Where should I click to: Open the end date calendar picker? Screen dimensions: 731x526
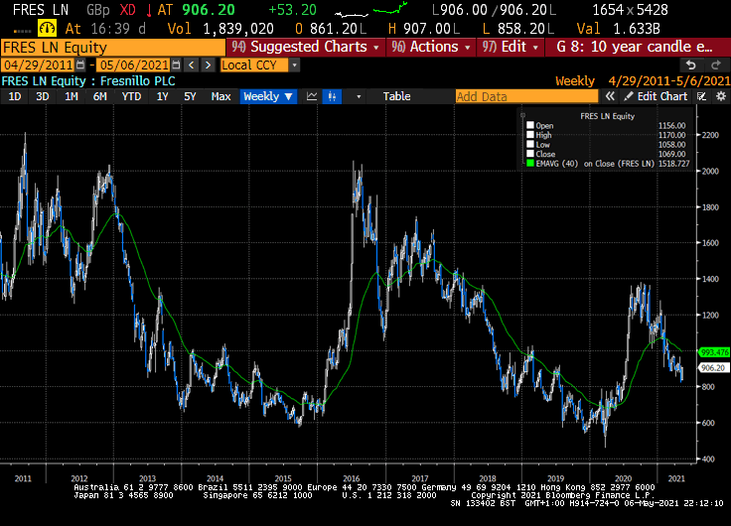pyautogui.click(x=176, y=65)
